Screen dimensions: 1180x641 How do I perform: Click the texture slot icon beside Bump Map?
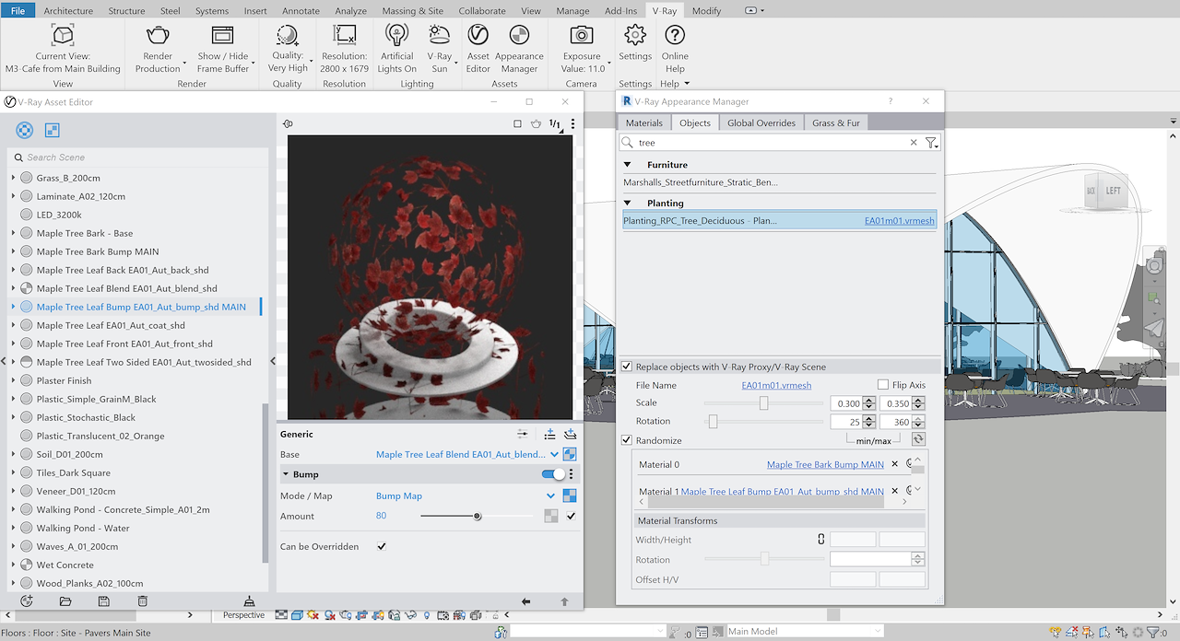tap(570, 495)
